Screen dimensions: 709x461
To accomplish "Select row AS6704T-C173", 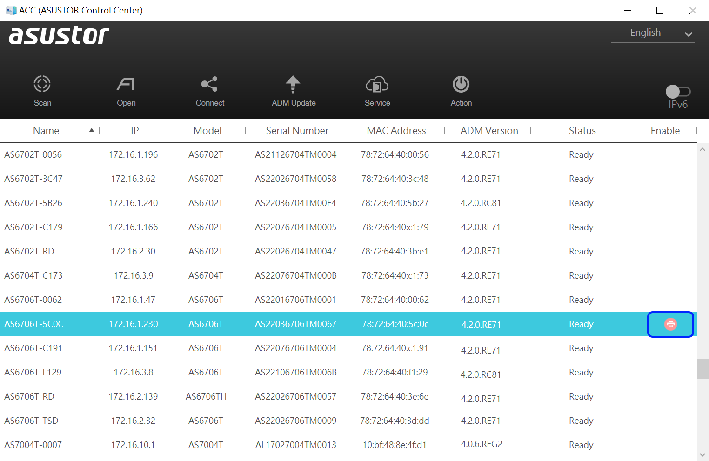I will [348, 276].
